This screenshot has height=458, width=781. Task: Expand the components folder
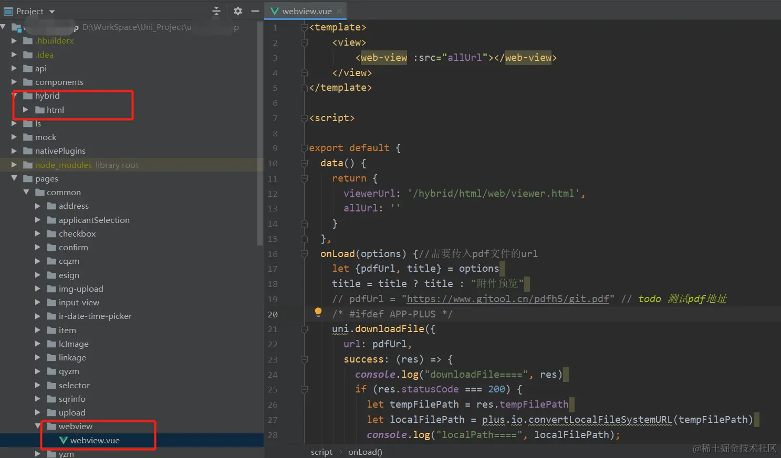[14, 82]
